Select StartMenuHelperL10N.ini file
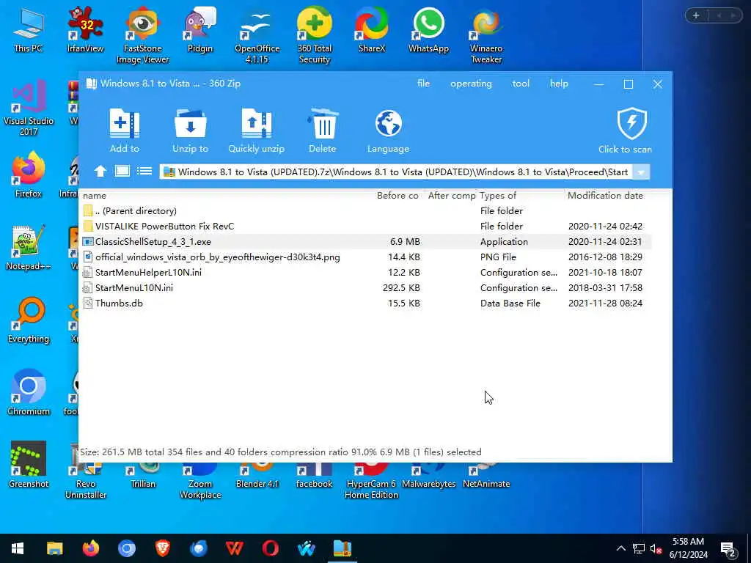 pyautogui.click(x=367, y=272)
